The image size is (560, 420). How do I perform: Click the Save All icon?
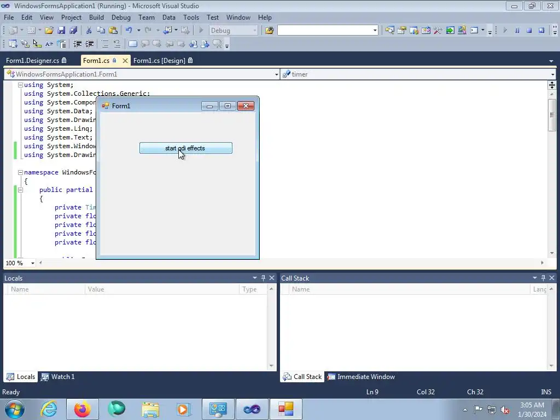click(x=73, y=31)
